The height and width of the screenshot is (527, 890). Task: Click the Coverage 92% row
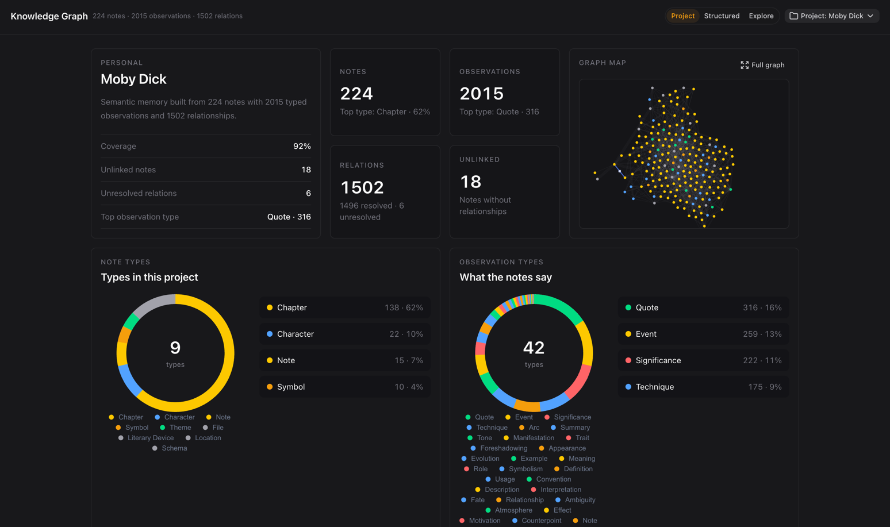pos(206,146)
